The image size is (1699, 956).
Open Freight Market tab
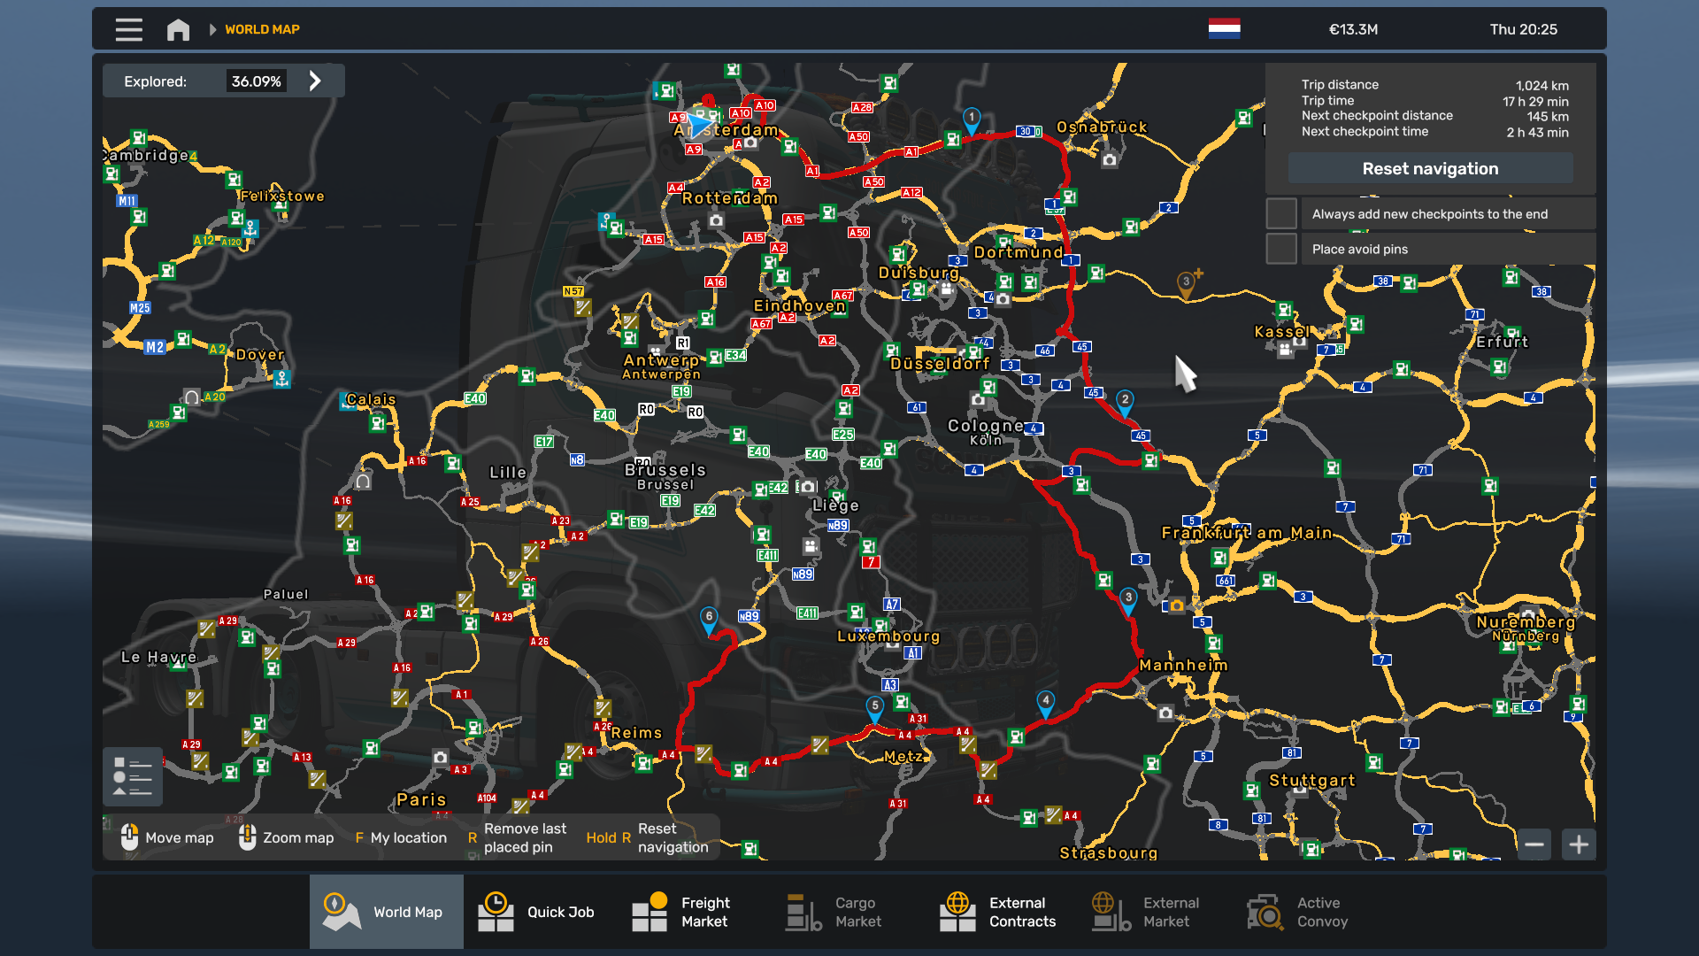[693, 912]
